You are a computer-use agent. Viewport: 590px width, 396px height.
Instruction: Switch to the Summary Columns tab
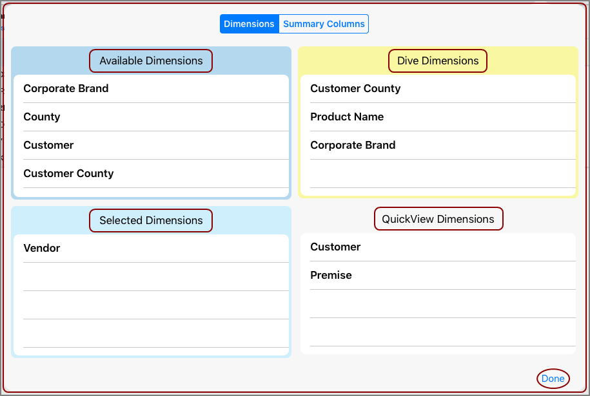pyautogui.click(x=324, y=24)
